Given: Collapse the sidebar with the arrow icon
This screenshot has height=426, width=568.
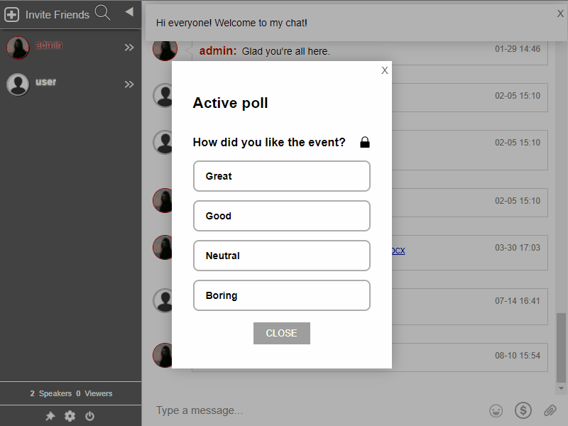Looking at the screenshot, I should tap(129, 11).
